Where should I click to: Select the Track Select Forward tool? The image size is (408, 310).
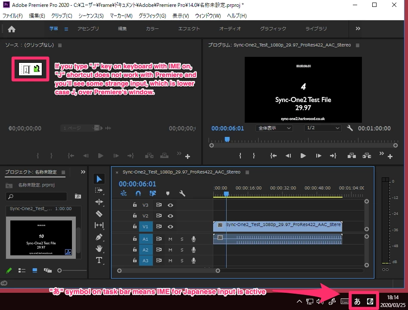pos(99,190)
